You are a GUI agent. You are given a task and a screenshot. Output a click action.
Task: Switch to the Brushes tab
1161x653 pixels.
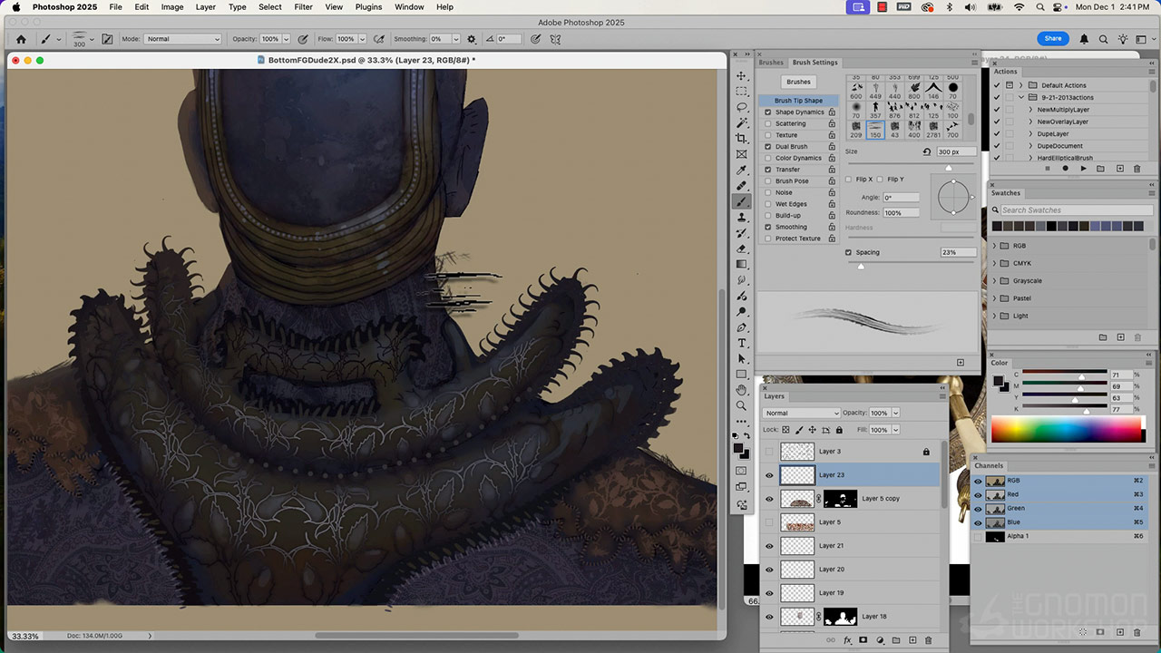[771, 63]
